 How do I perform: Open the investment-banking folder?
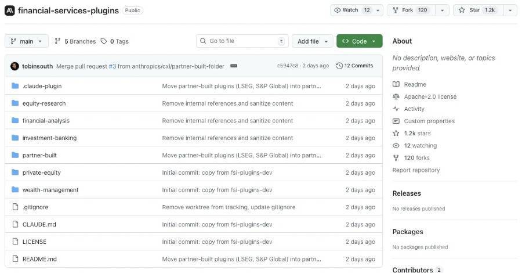[x=49, y=138]
